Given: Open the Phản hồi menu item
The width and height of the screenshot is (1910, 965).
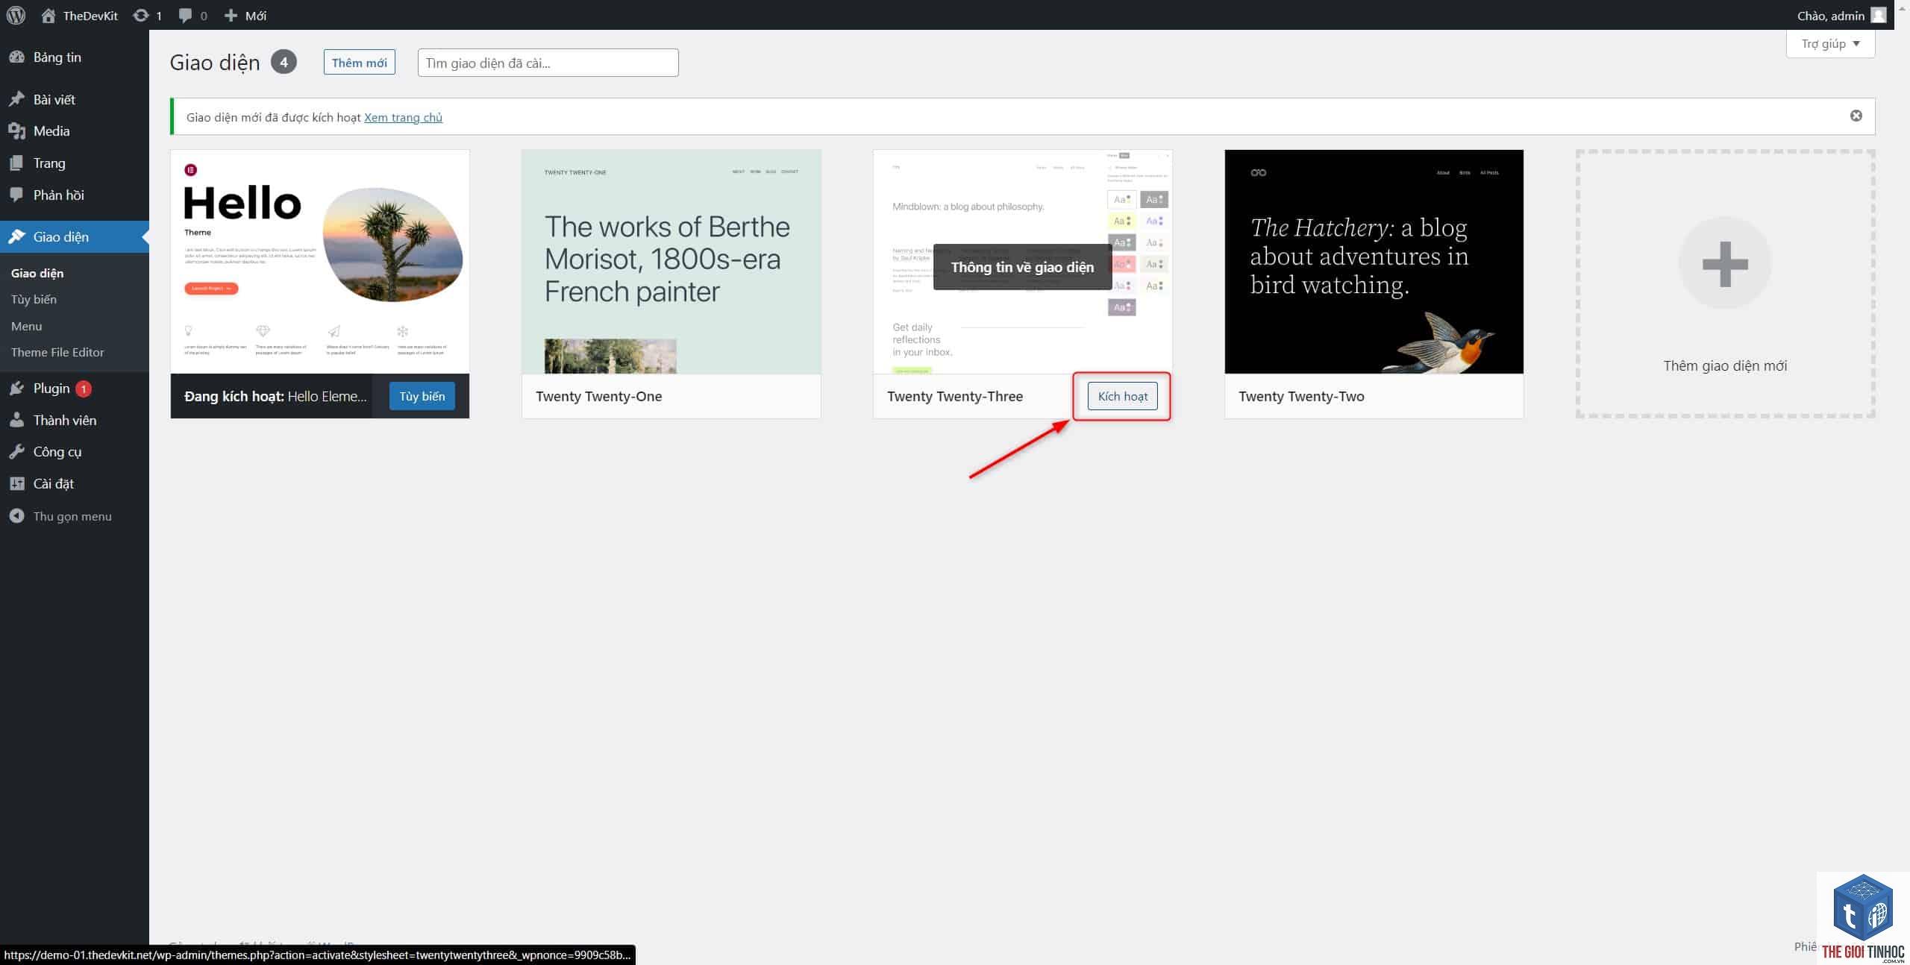Looking at the screenshot, I should pyautogui.click(x=75, y=195).
